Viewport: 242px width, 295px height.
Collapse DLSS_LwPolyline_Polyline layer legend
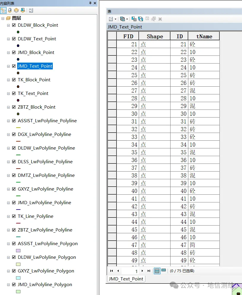coord(8,162)
